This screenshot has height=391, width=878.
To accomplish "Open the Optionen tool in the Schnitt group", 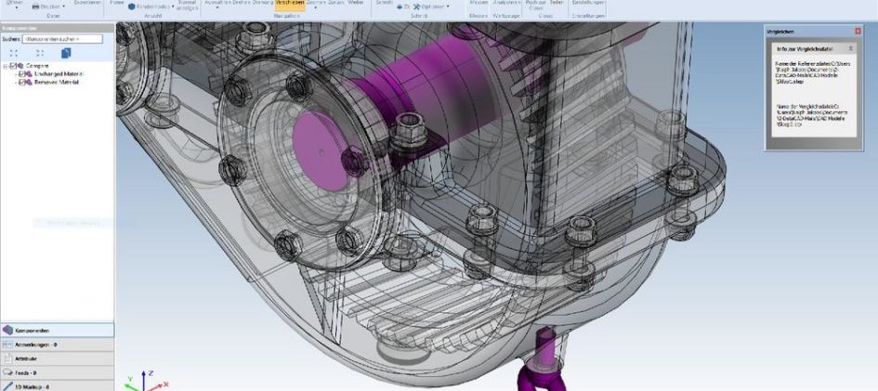I will coord(432,7).
